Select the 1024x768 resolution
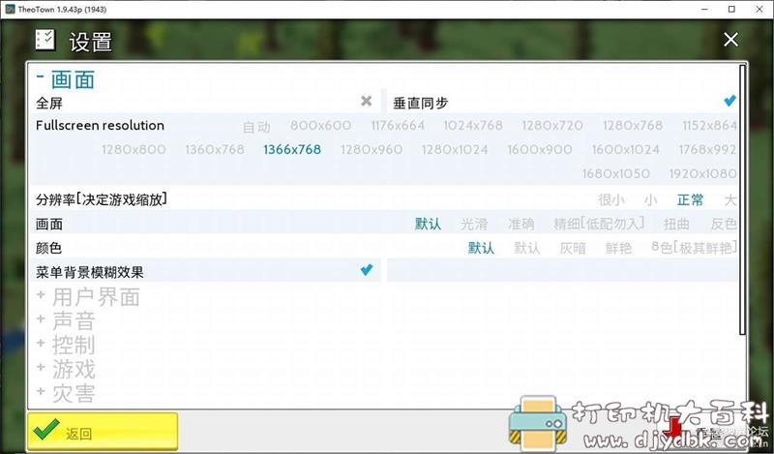Image resolution: width=774 pixels, height=454 pixels. (473, 126)
